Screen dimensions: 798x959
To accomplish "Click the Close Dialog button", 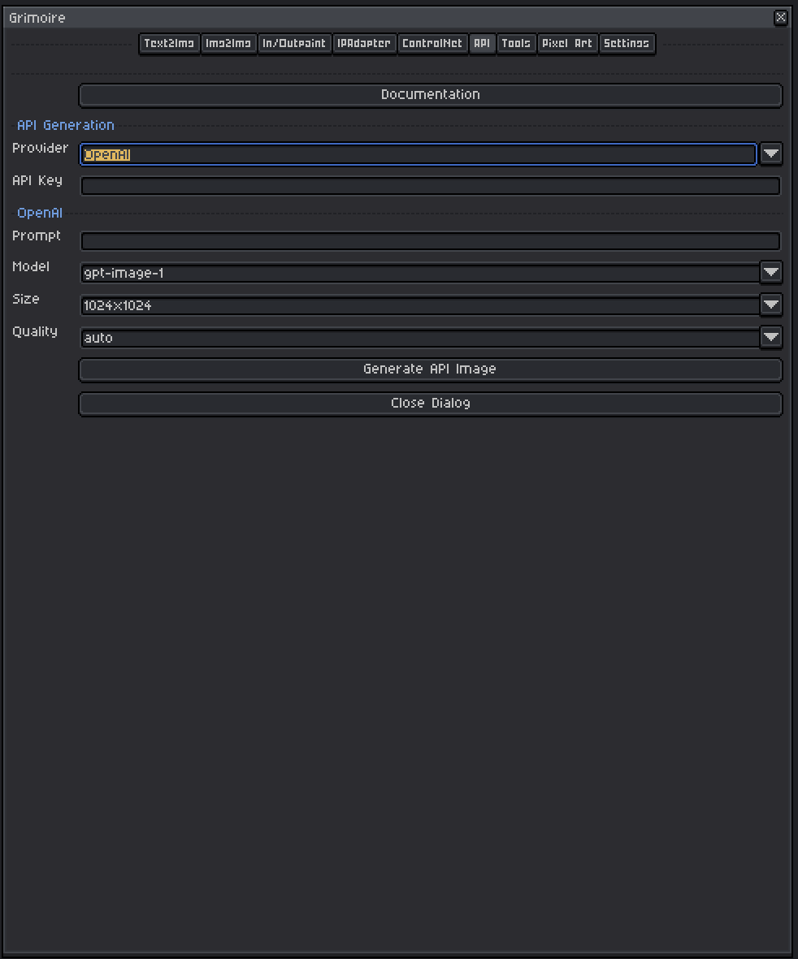I will click(x=430, y=404).
